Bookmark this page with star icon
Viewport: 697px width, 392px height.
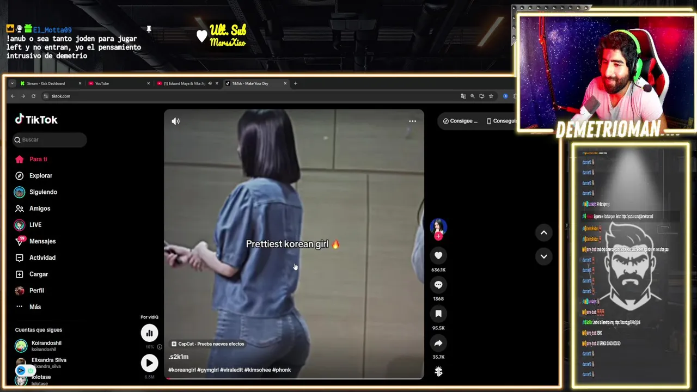tap(491, 96)
